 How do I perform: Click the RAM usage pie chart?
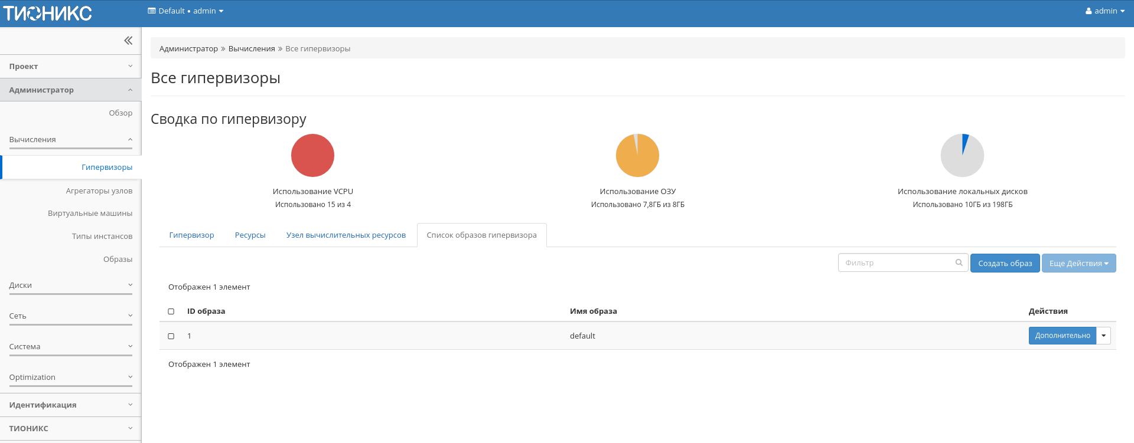(637, 156)
